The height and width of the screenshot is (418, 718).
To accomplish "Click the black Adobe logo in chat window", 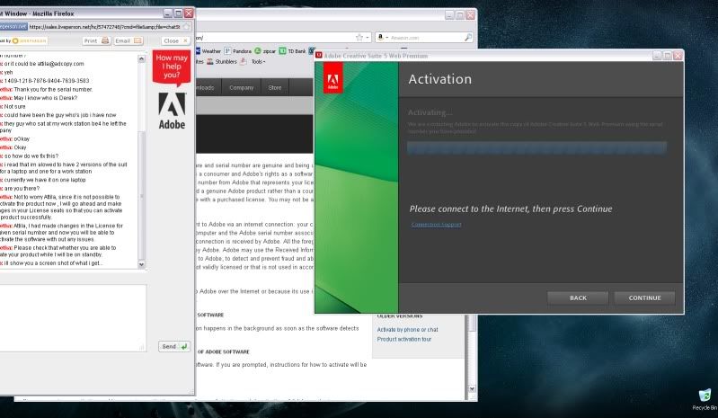I will [173, 111].
